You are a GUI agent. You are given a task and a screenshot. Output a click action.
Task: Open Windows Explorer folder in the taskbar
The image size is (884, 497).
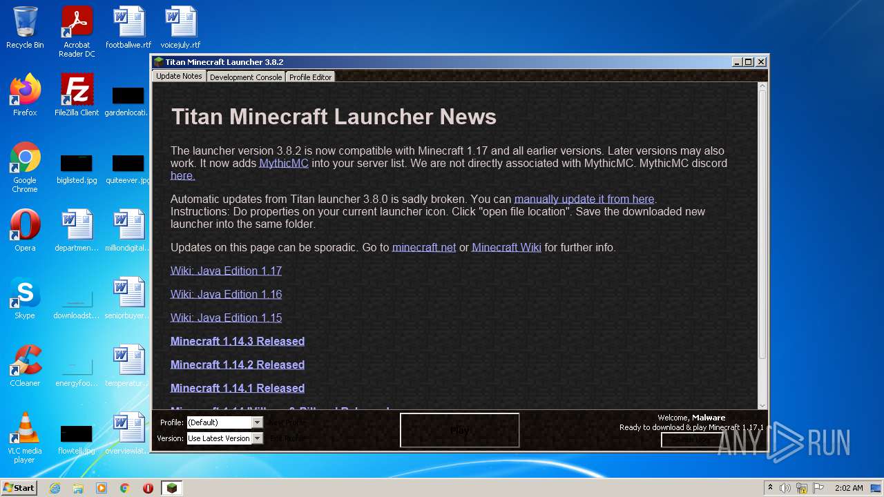tap(78, 488)
